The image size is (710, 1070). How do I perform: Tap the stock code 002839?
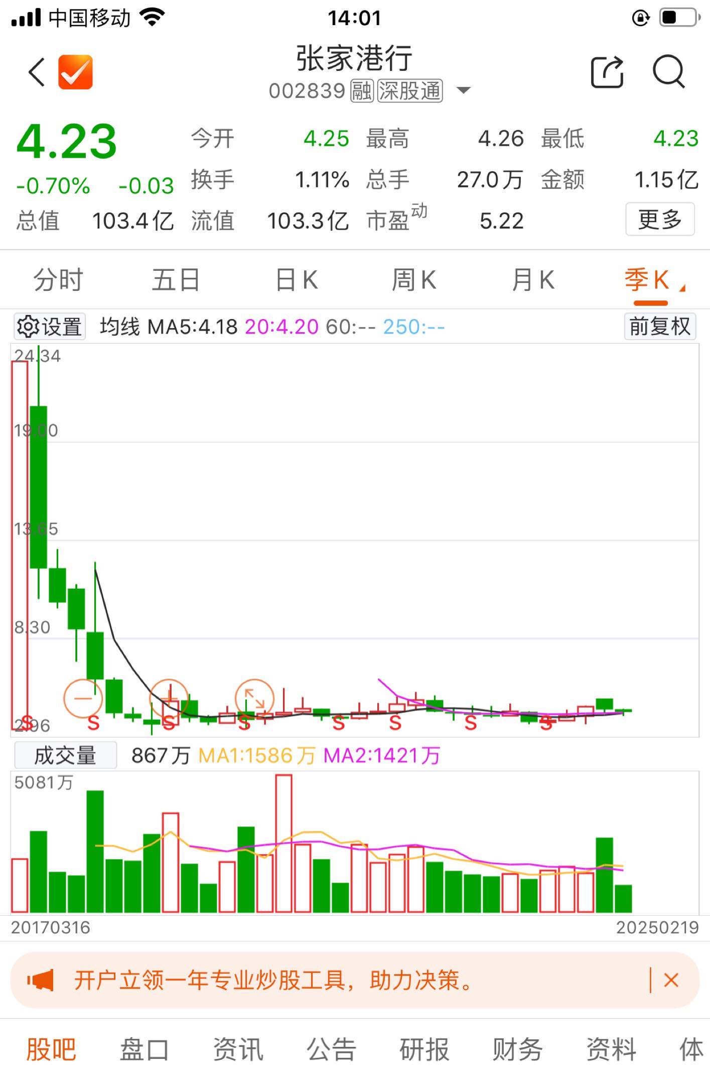click(307, 91)
